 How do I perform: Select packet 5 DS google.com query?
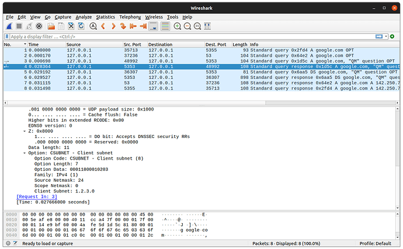click(x=201, y=72)
